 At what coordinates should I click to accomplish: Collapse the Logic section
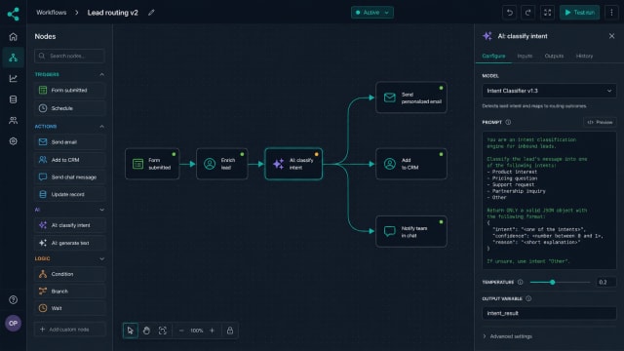coord(101,258)
